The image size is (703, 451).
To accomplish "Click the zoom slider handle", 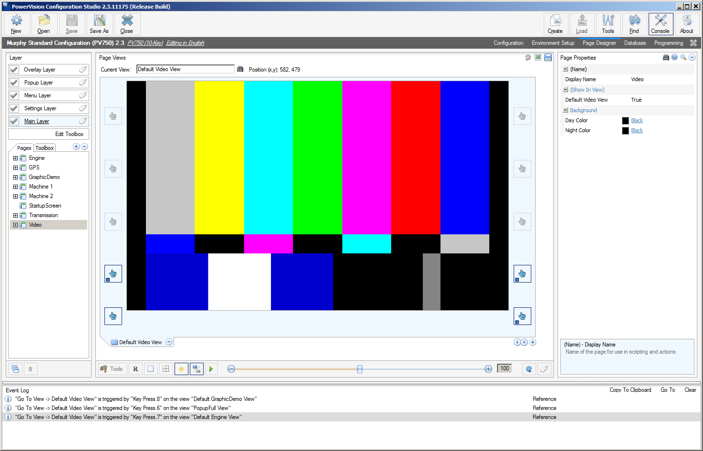I will [360, 369].
